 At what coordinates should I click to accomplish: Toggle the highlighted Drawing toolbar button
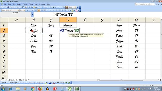click(67, 7)
